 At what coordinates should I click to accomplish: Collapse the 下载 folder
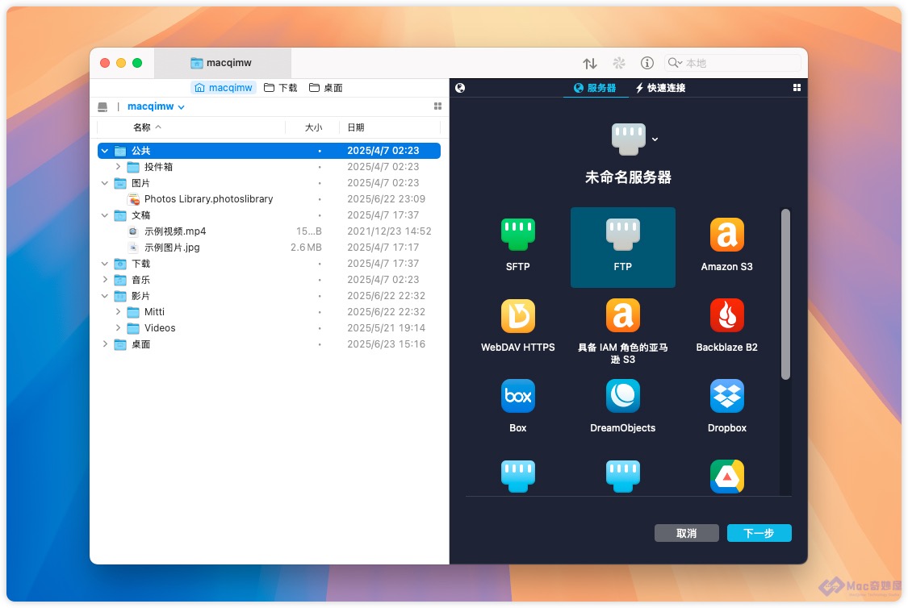(105, 264)
